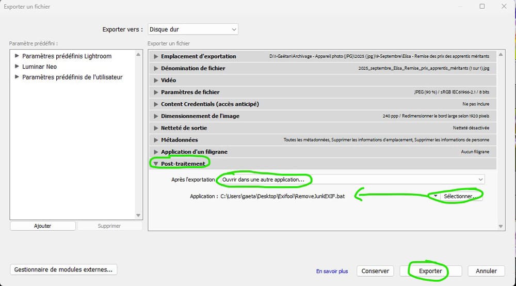
Task: Expand the Emplacement d'exportation section
Action: pyautogui.click(x=156, y=56)
